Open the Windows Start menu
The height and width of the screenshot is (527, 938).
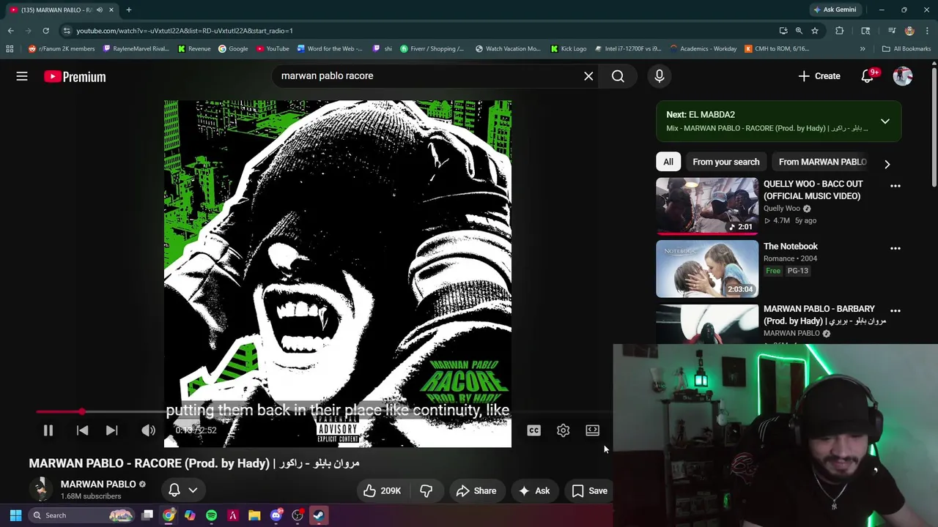point(15,515)
